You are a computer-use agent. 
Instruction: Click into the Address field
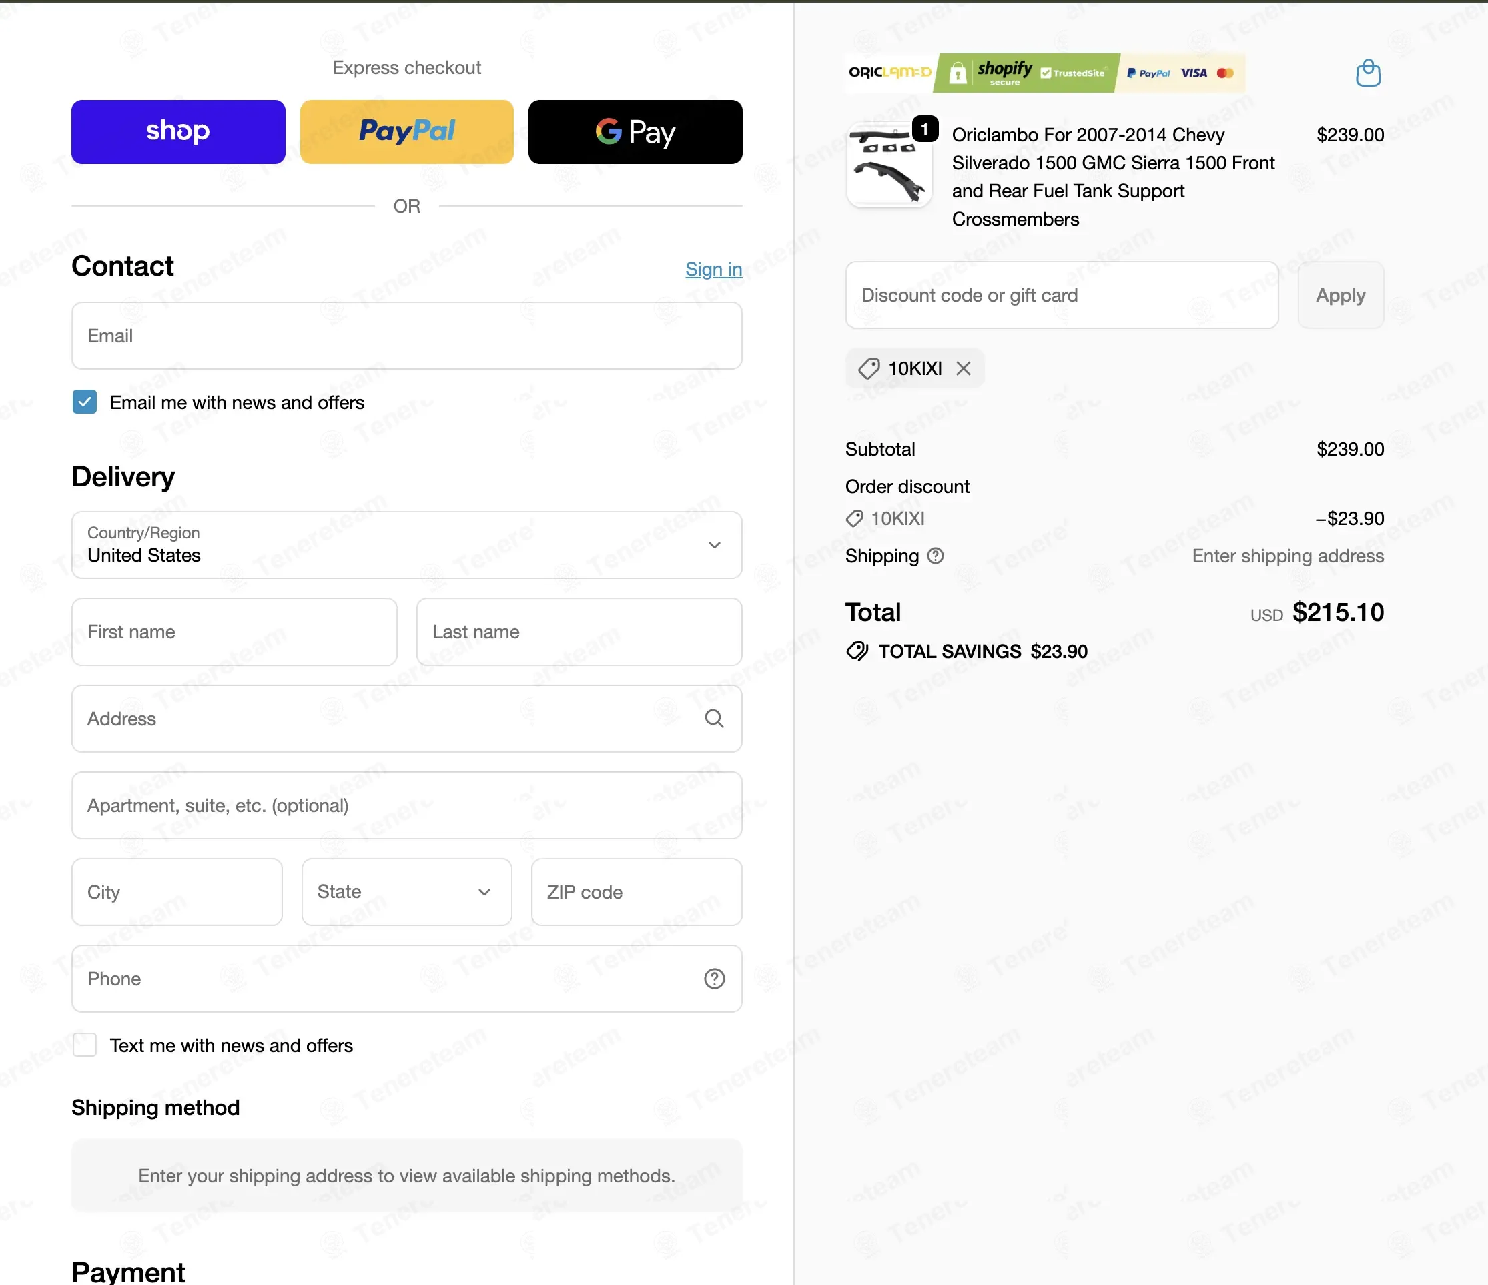[x=406, y=719]
